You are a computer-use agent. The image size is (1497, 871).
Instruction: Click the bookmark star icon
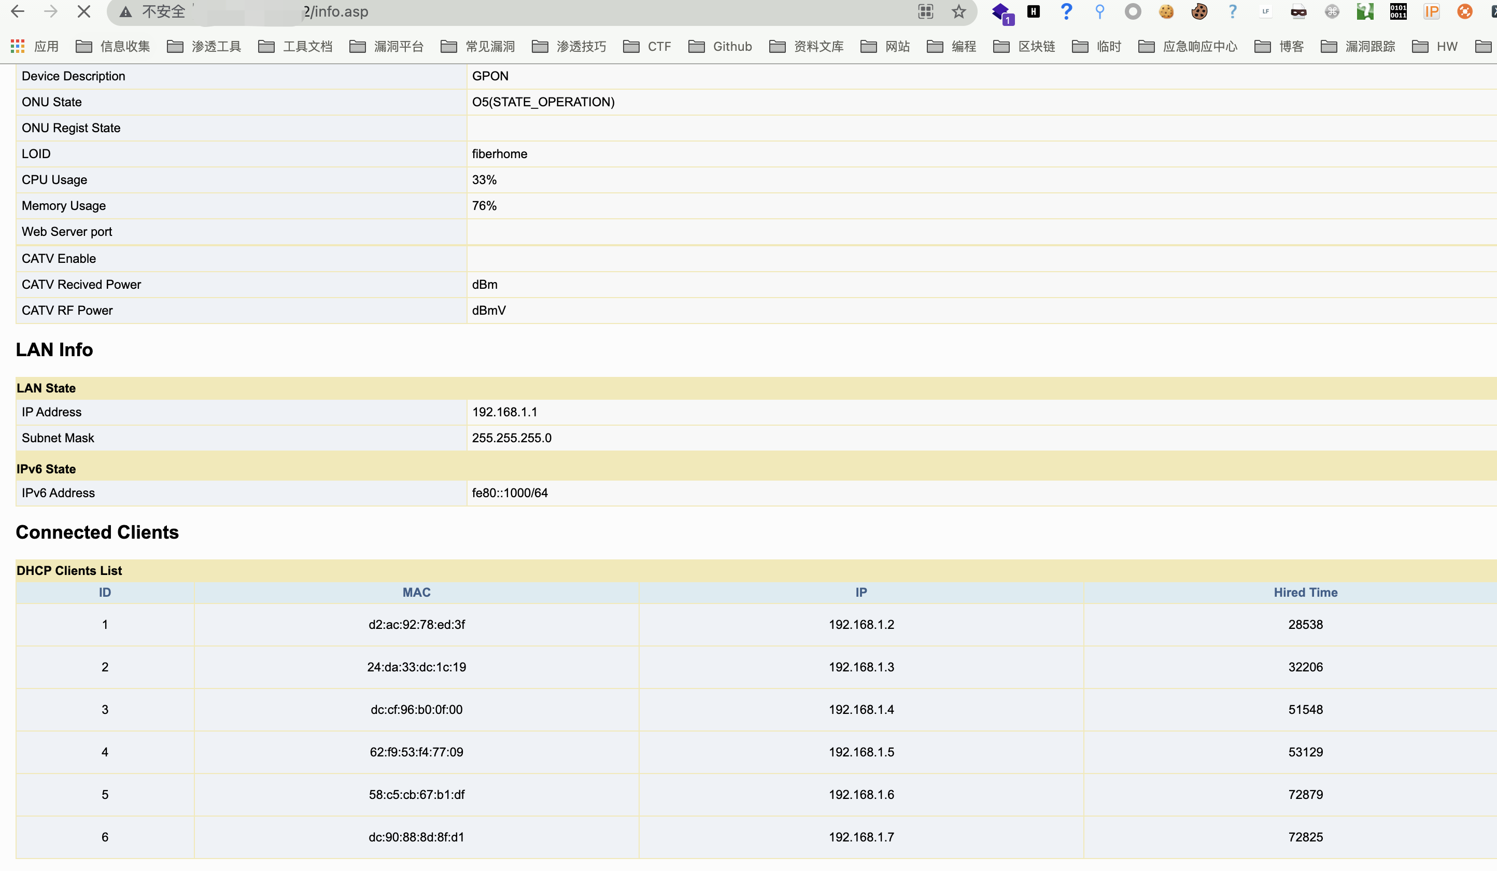(x=958, y=12)
